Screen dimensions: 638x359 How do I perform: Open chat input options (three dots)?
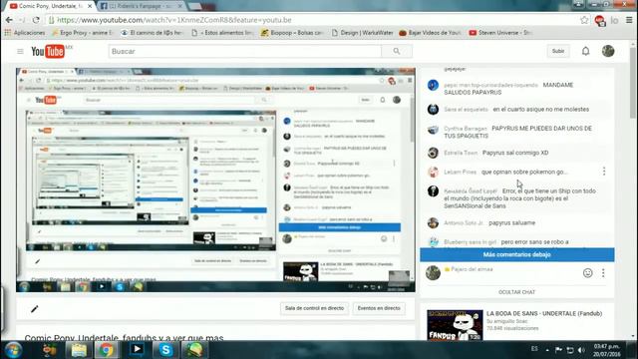(603, 273)
